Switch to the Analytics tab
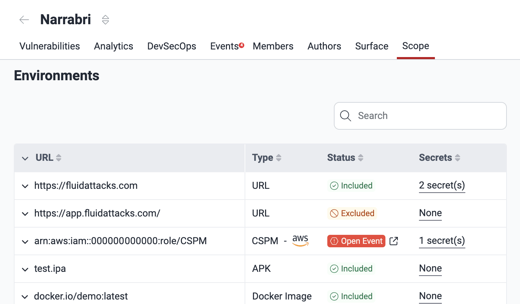This screenshot has height=304, width=520. (113, 46)
